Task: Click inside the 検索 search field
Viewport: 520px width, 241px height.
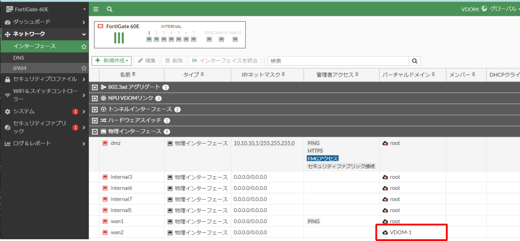Action: click(x=337, y=60)
